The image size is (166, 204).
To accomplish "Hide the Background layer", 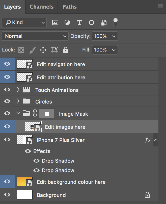I will point(7,195).
